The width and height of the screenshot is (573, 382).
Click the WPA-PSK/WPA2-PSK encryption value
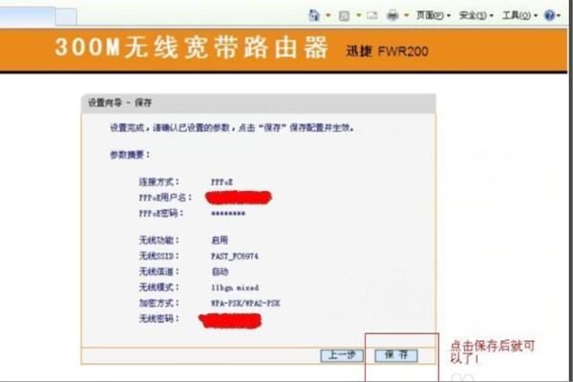(x=245, y=303)
